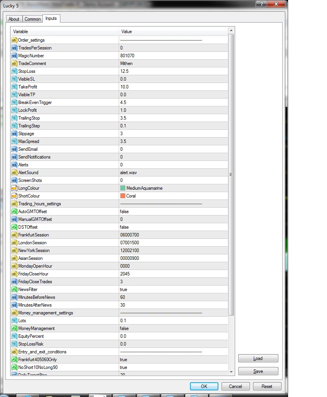This screenshot has height=397, width=327.
Task: Click the integer icon next to TradesPerSession
Action: 14,48
